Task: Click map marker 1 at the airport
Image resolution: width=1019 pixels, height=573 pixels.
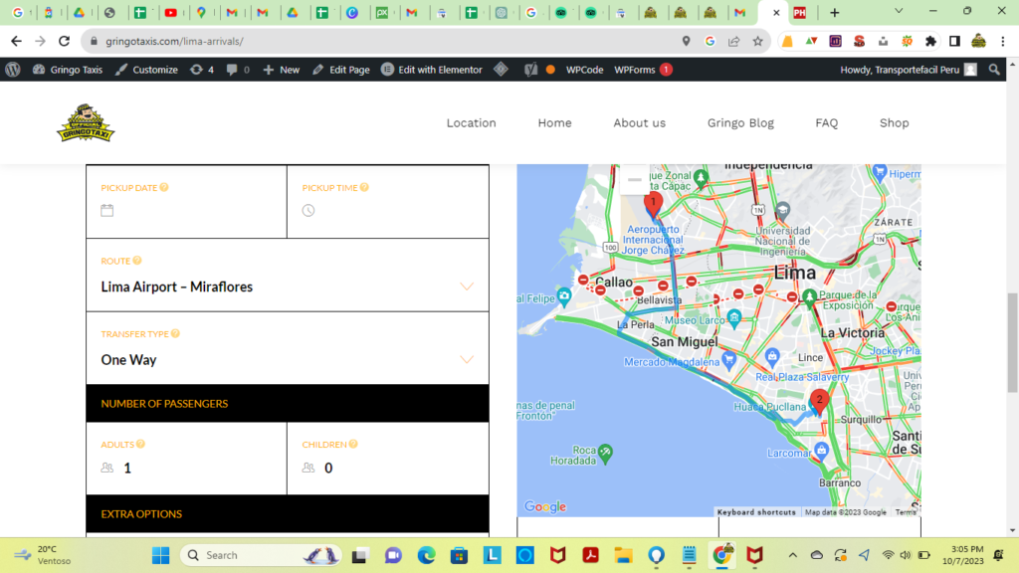Action: (x=653, y=203)
